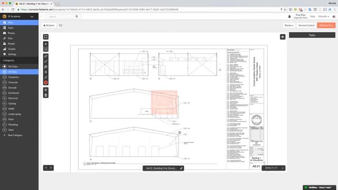Select the Steel category

(19, 130)
